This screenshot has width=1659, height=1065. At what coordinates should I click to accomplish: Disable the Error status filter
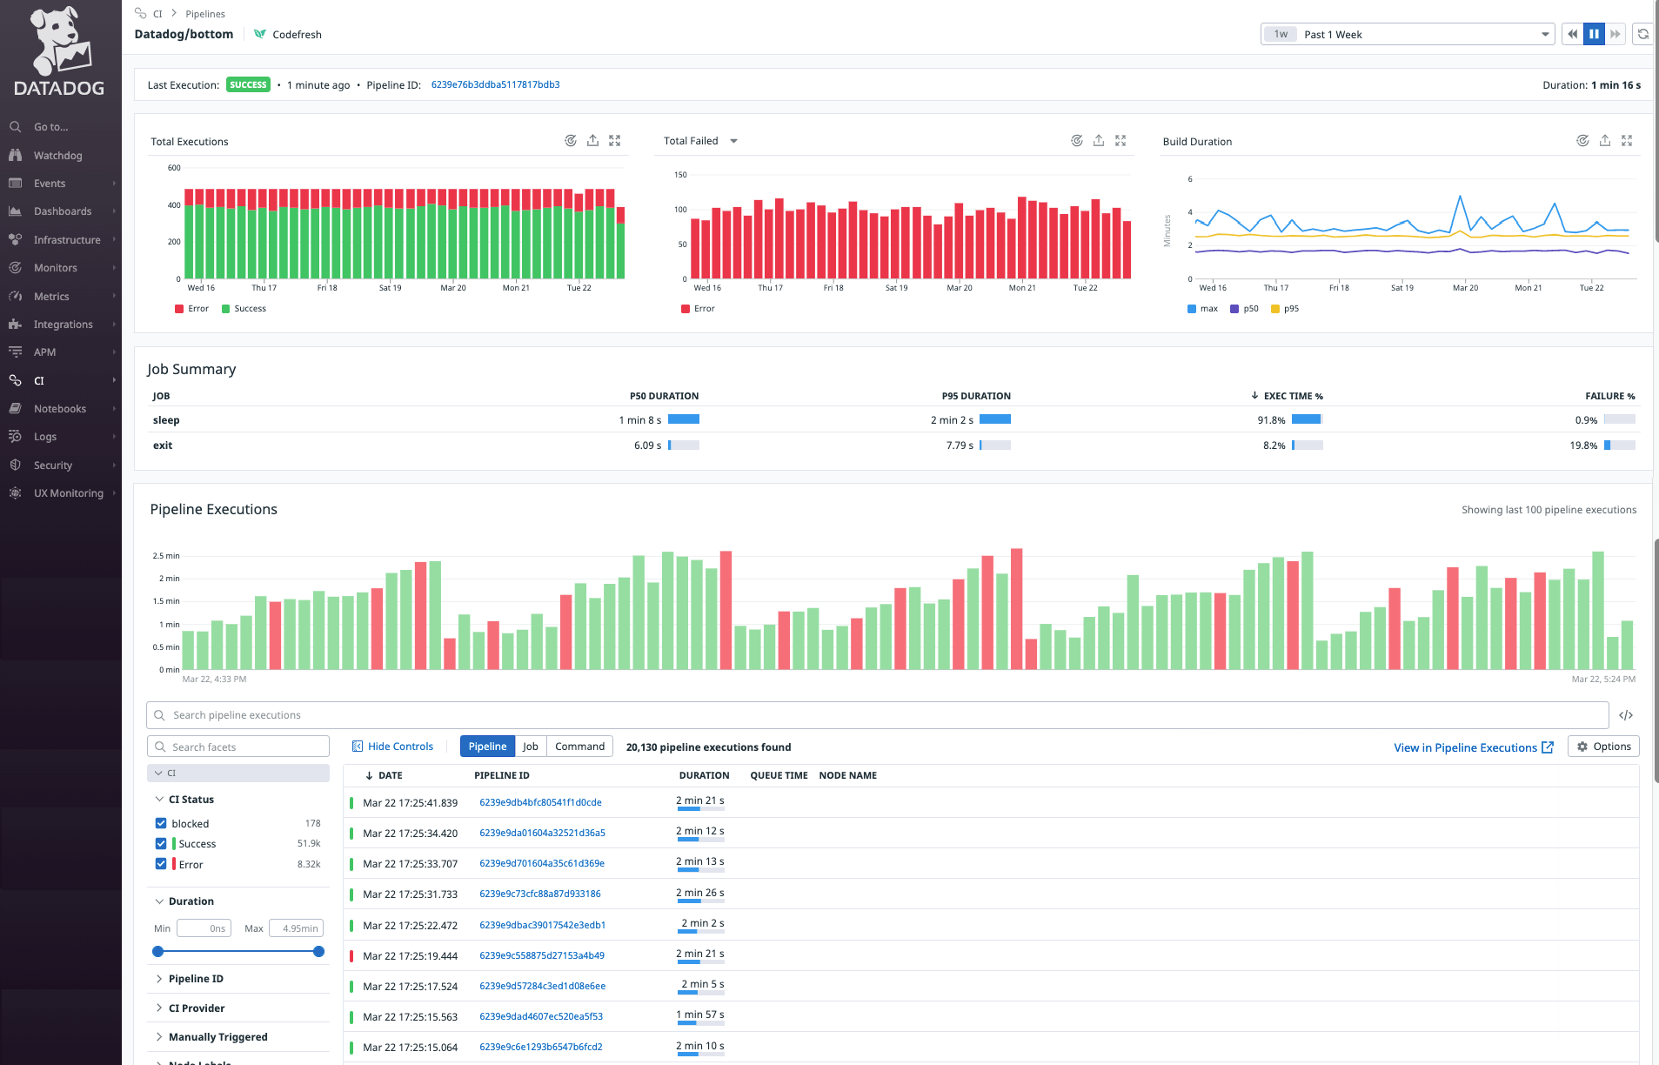tap(161, 864)
